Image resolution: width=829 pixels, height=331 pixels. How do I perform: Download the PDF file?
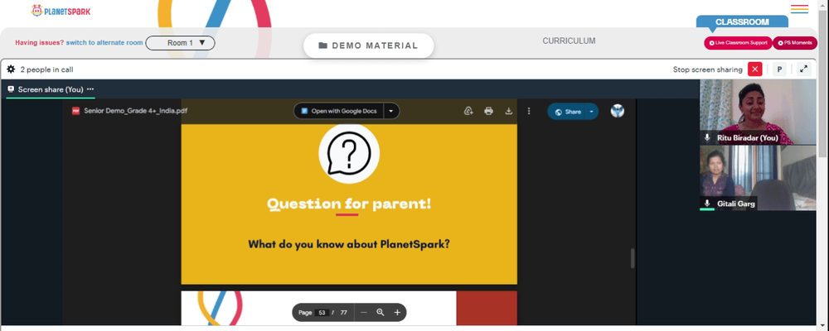point(509,111)
